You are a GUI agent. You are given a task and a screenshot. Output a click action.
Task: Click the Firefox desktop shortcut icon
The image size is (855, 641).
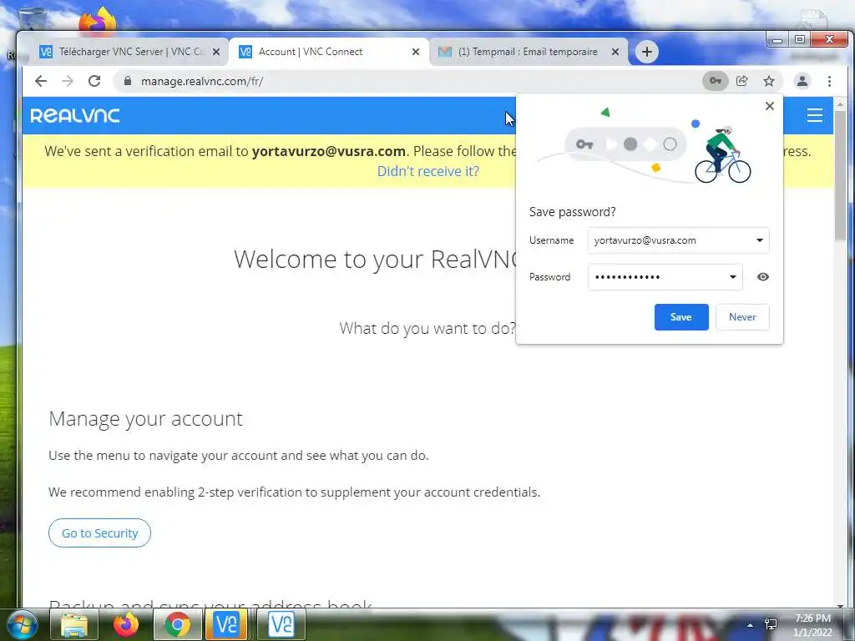(x=98, y=22)
